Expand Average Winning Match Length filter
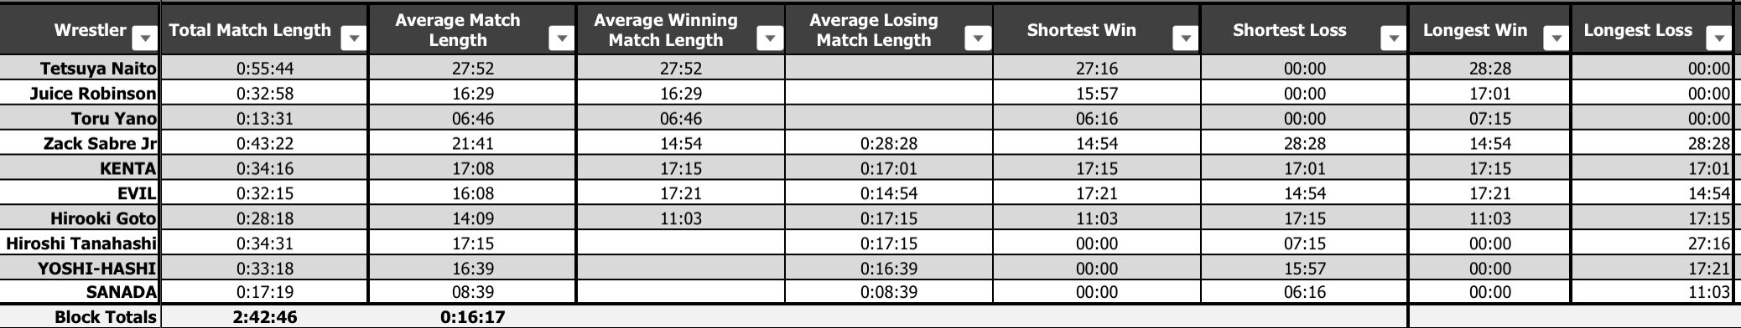The image size is (1741, 328). tap(770, 38)
